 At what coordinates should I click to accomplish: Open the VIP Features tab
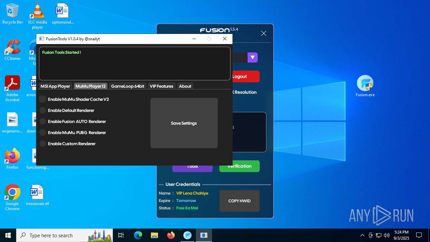[162, 86]
